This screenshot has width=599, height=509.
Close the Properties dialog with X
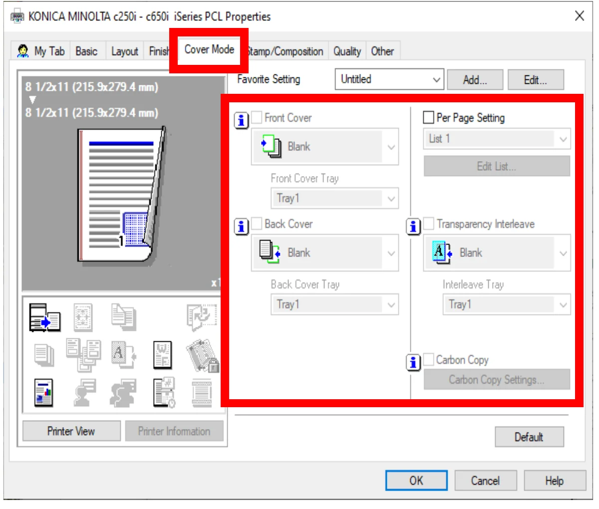coord(580,16)
